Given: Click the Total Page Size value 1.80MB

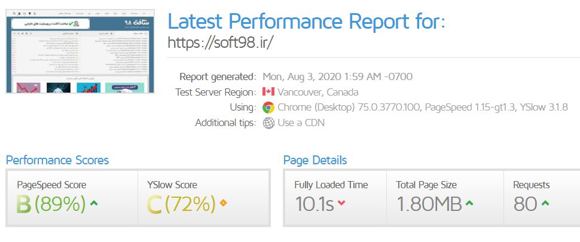Looking at the screenshot, I should tap(429, 204).
